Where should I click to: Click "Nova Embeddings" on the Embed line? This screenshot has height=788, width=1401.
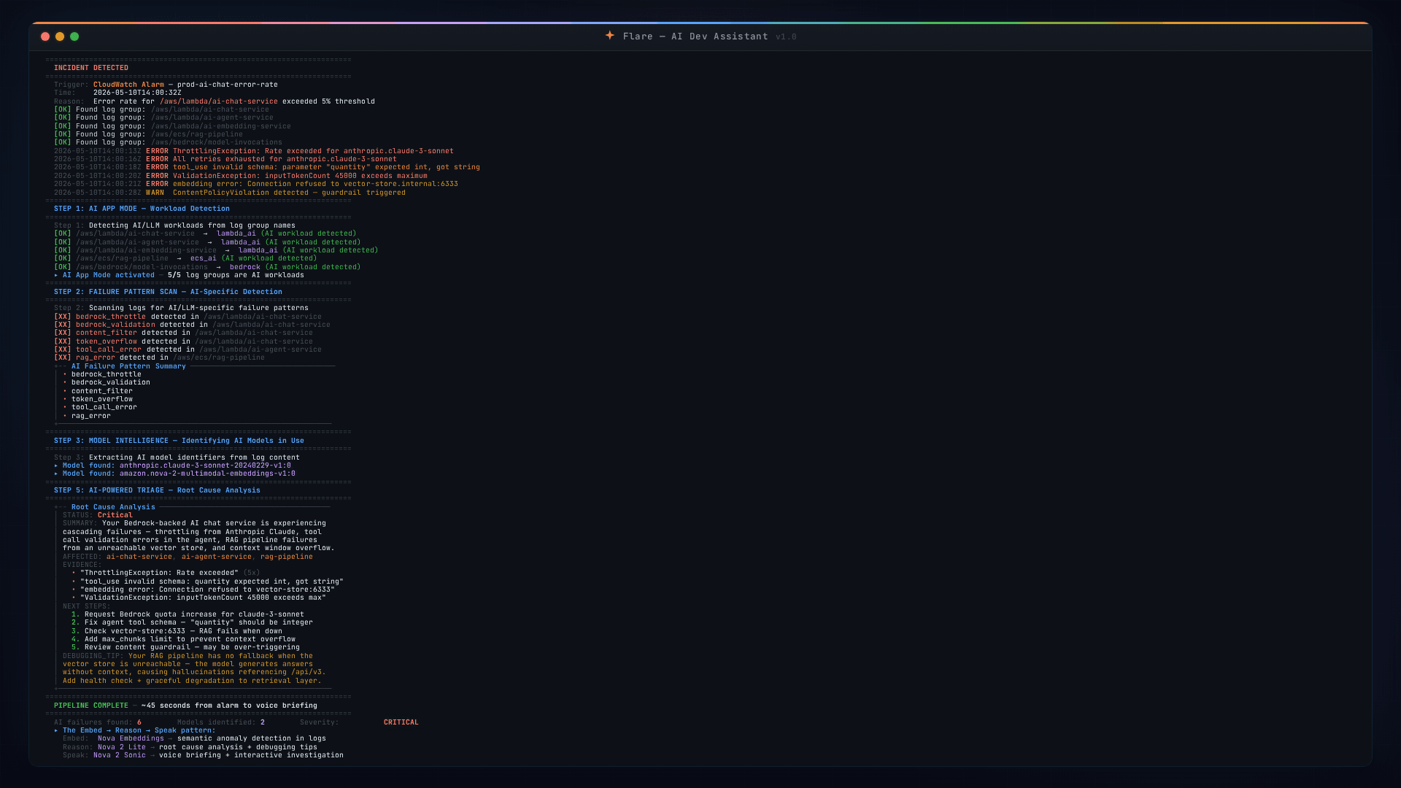pos(131,738)
